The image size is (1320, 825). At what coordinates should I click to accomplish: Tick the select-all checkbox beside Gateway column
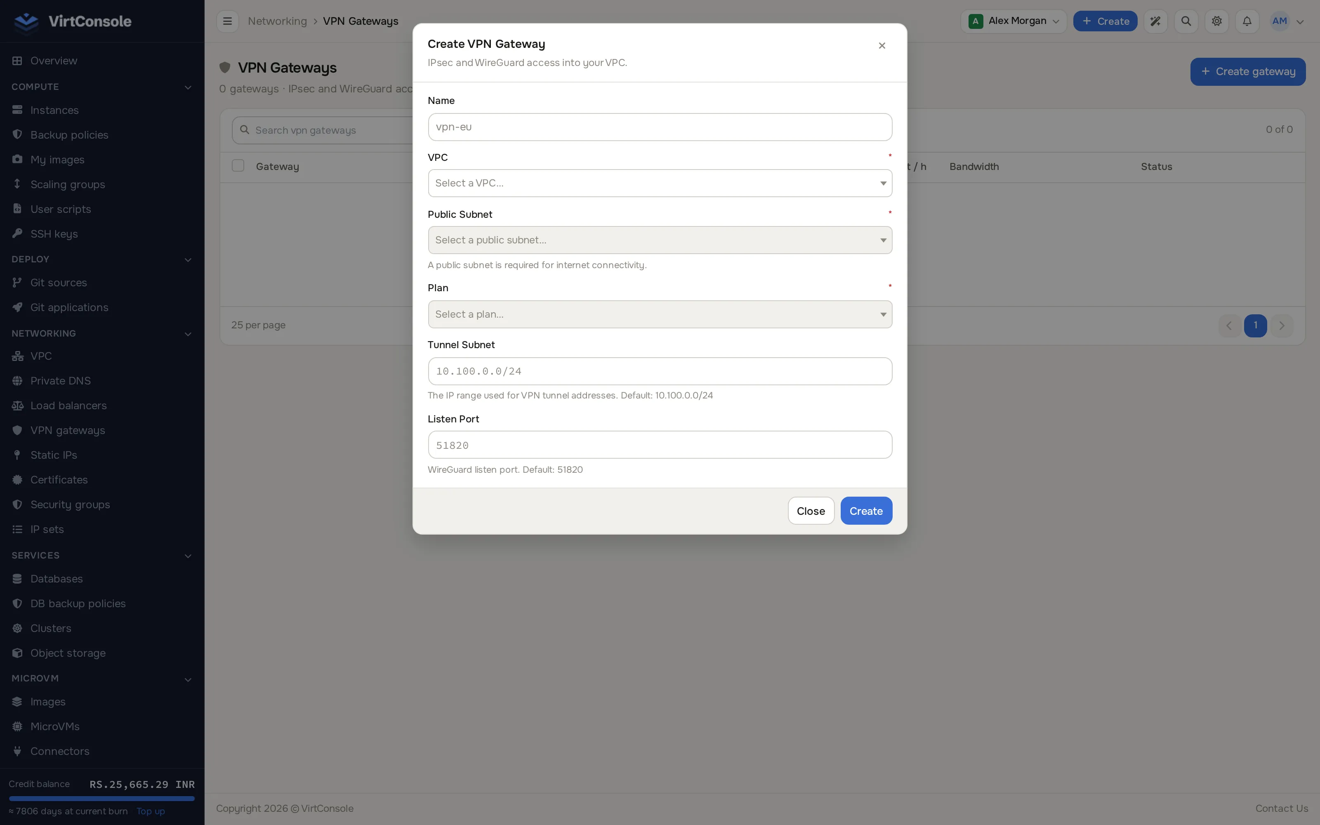pos(238,166)
